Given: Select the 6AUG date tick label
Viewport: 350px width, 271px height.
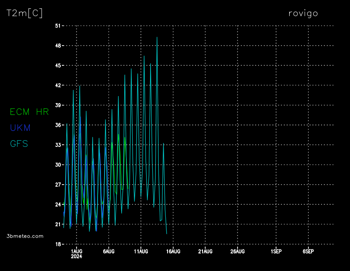Looking at the screenshot, I should pyautogui.click(x=108, y=251).
